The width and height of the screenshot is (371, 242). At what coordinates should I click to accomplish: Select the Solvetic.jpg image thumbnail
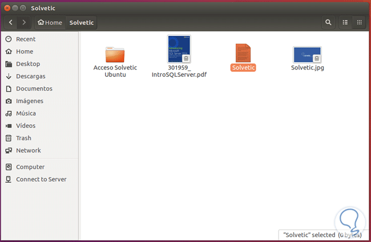tap(307, 55)
